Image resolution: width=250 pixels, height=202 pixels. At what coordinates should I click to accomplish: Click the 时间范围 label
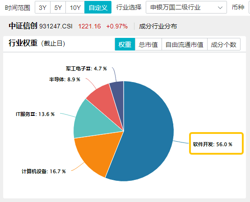click(18, 8)
